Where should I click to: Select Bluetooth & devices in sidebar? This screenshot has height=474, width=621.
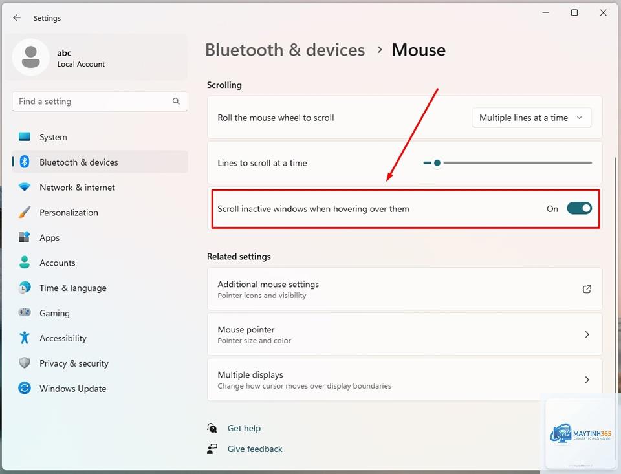click(x=100, y=162)
